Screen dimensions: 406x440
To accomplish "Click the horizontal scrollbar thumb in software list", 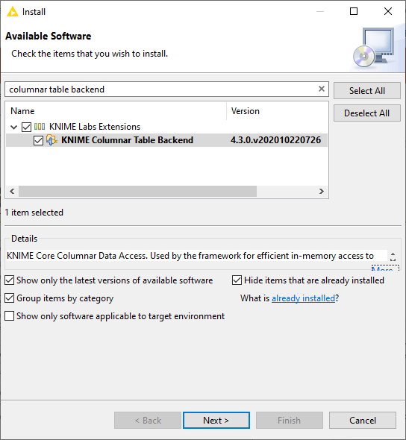I will point(137,192).
